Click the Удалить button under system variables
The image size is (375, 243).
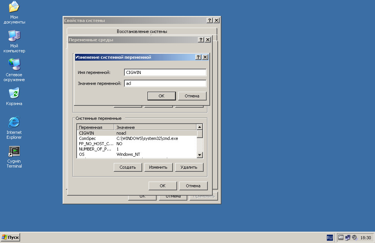point(189,167)
